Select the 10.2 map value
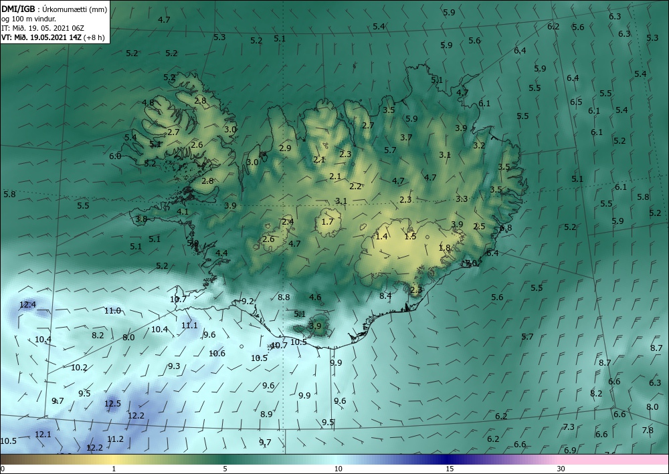This screenshot has height=474, width=669. (79, 368)
